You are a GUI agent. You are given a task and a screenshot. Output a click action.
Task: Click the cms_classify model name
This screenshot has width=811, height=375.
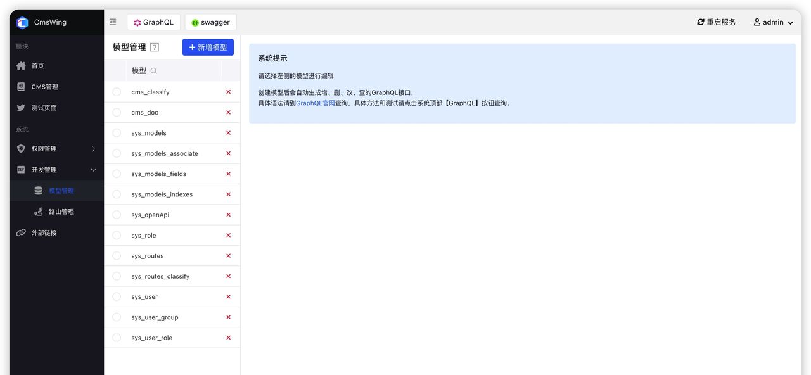pos(150,92)
